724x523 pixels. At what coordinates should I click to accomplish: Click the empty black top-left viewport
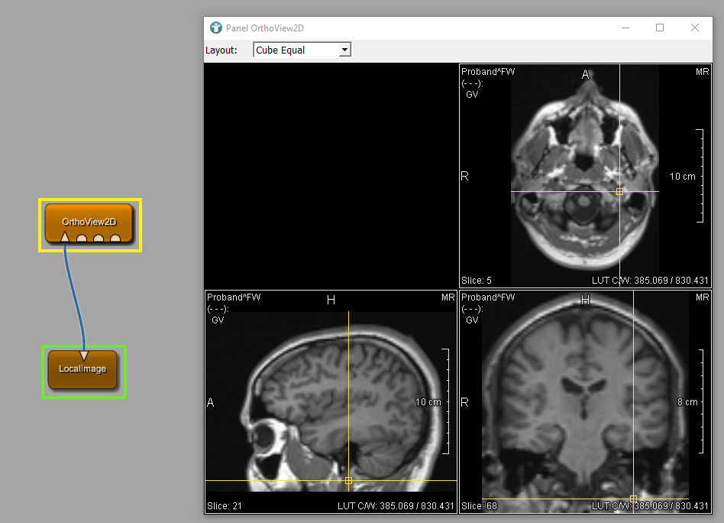330,176
